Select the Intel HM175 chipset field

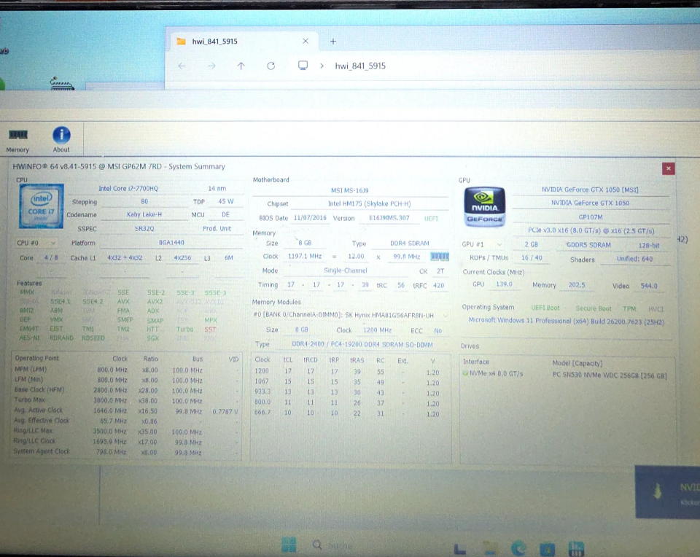pos(369,204)
